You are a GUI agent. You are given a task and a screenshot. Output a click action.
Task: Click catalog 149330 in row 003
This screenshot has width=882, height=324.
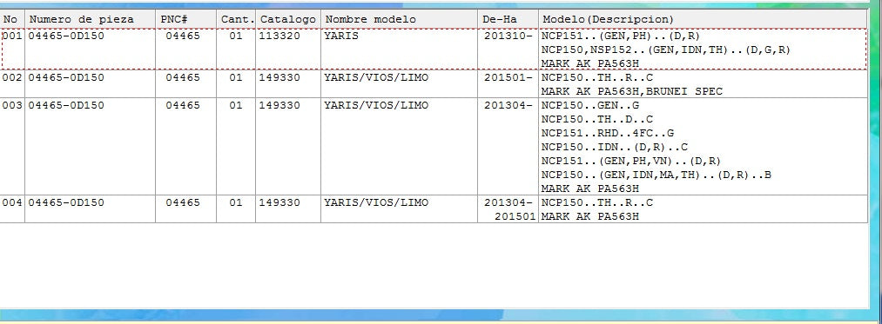click(279, 106)
